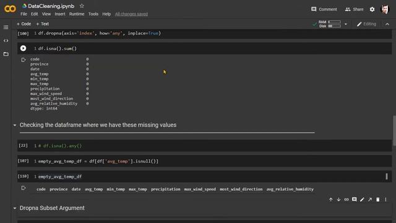Open the Files sidebar panel
Viewport: 396px width, 223px height.
(6, 54)
